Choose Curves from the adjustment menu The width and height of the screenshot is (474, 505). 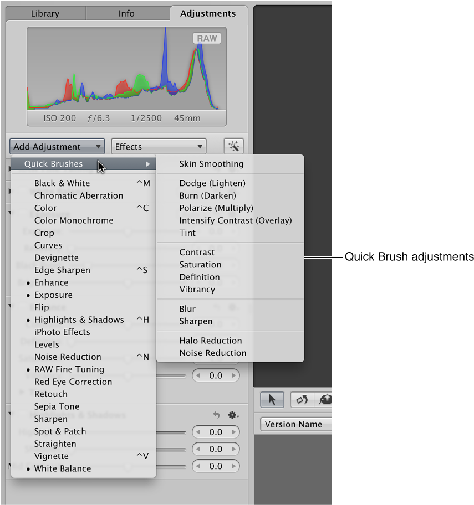coord(48,245)
